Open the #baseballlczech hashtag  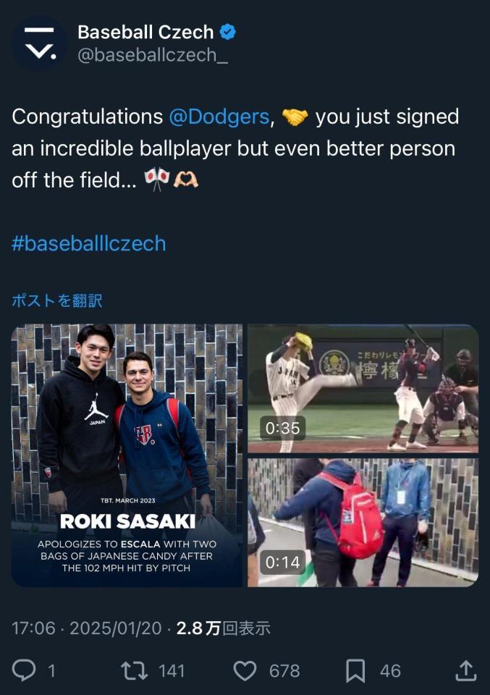(x=89, y=243)
